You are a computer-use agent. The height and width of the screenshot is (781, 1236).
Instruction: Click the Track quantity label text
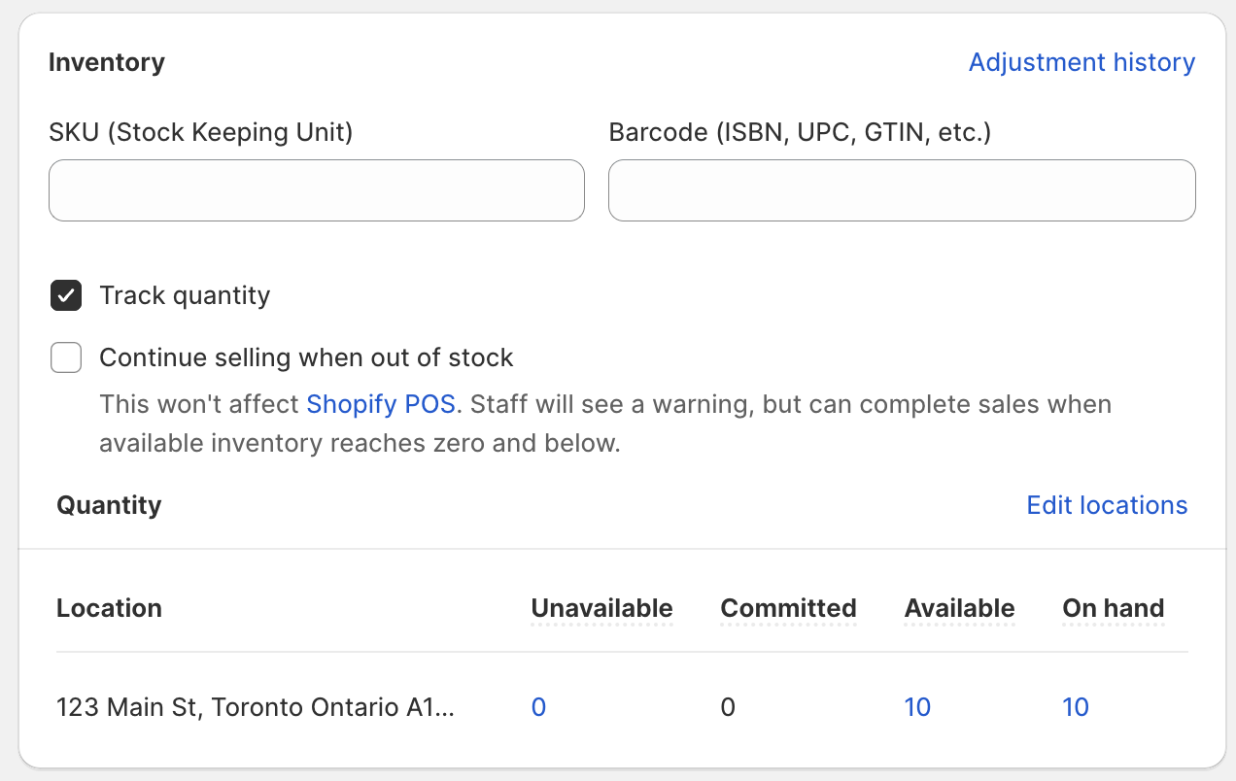click(x=185, y=295)
